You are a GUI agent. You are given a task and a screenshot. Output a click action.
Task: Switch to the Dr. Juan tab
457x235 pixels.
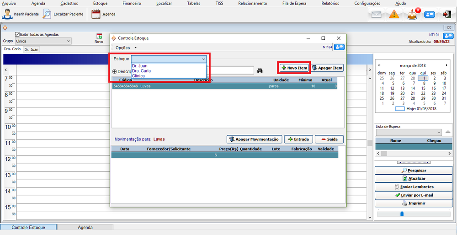pyautogui.click(x=31, y=49)
